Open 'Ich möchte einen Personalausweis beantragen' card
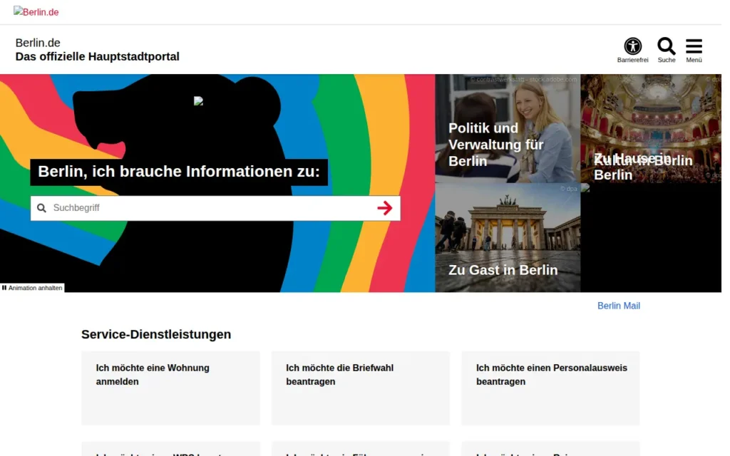 pos(550,388)
